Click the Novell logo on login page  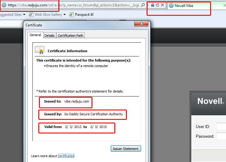click(211, 101)
